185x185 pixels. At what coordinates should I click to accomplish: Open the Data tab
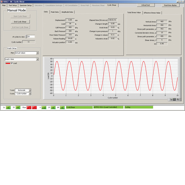coord(46,12)
